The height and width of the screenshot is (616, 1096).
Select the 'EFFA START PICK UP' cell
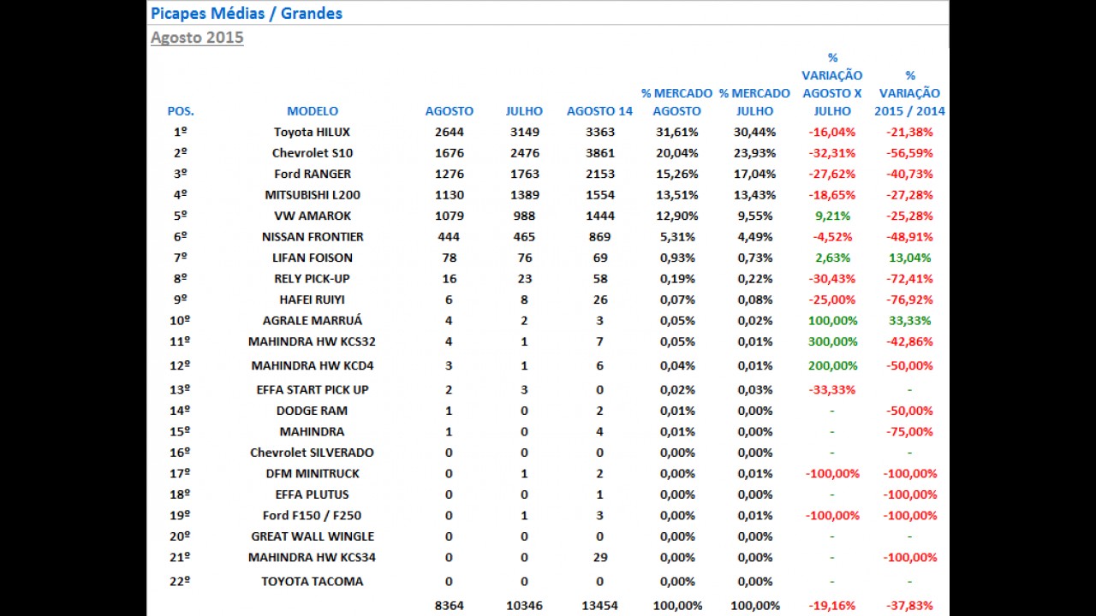click(313, 389)
